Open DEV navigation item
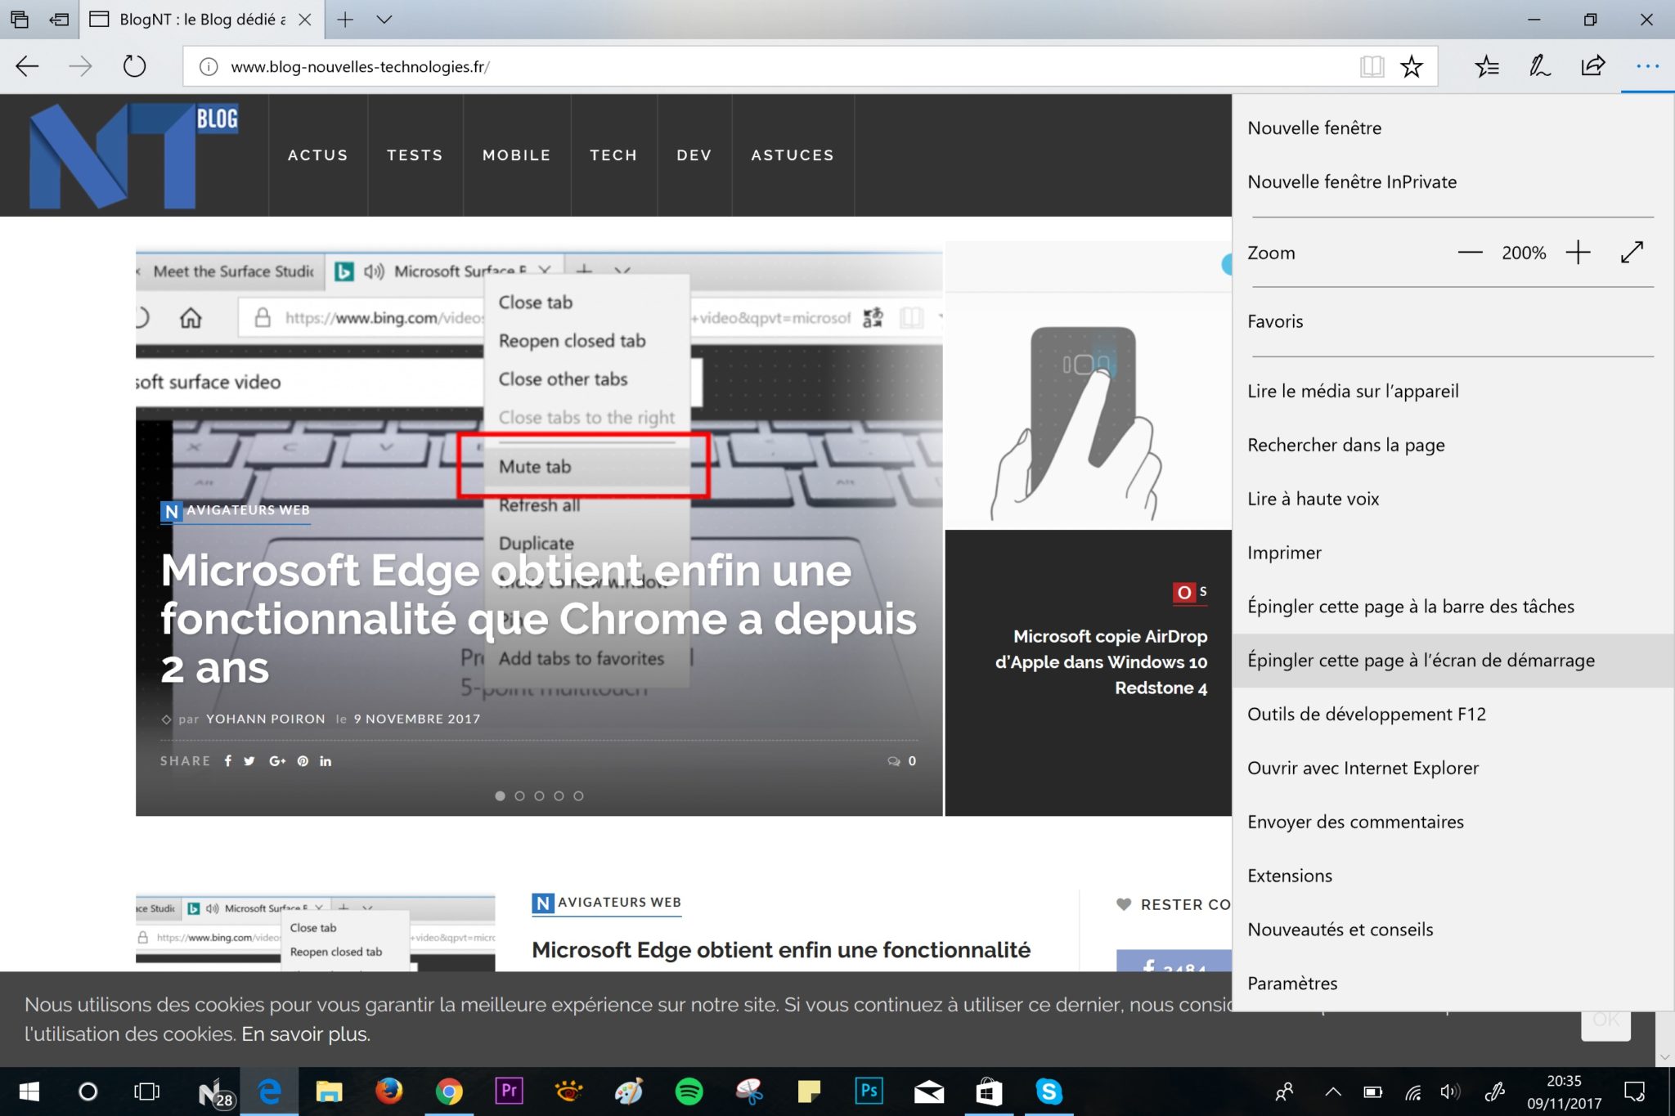This screenshot has width=1675, height=1116. point(694,155)
